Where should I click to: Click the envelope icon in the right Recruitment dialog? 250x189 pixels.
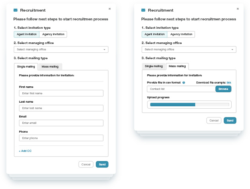(x=143, y=10)
